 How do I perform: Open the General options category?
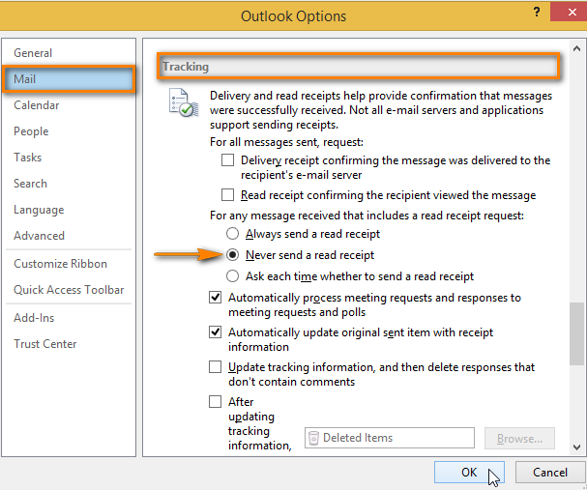click(x=33, y=53)
